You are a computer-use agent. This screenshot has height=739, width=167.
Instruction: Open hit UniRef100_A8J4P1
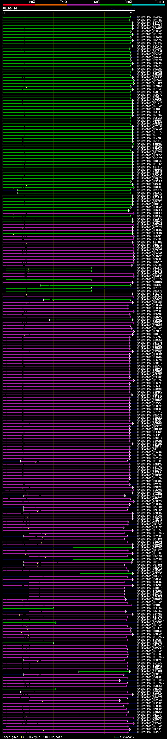click(150, 83)
